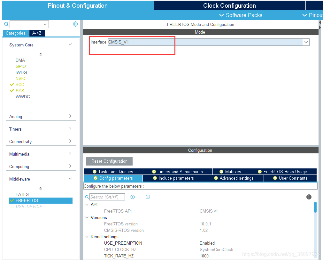Click the previous-match arrow beside the parameter search
This screenshot has width=323, height=260.
point(133,197)
